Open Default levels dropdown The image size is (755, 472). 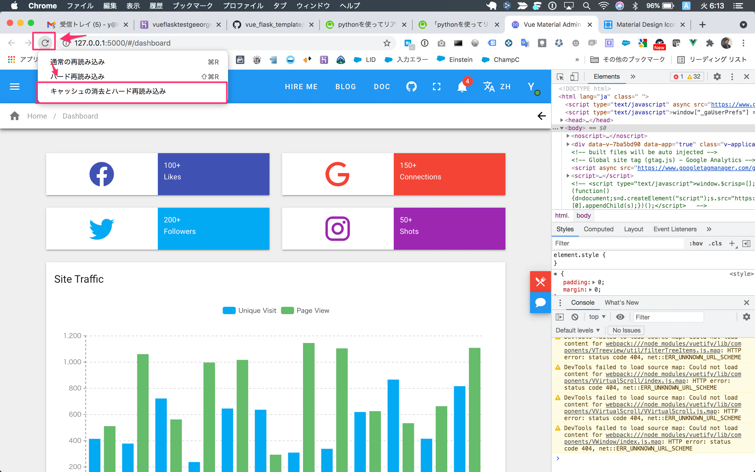point(578,330)
